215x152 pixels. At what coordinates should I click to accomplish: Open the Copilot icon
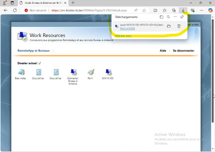(210, 10)
